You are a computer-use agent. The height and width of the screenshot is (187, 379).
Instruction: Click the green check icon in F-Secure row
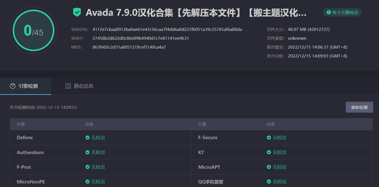click(x=269, y=138)
